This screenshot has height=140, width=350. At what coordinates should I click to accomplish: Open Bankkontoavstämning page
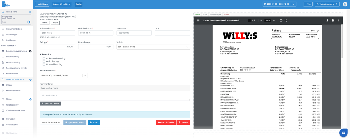click(x=16, y=51)
